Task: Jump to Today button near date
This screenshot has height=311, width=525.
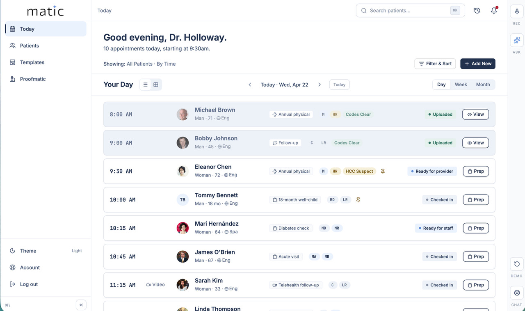Action: pos(339,85)
